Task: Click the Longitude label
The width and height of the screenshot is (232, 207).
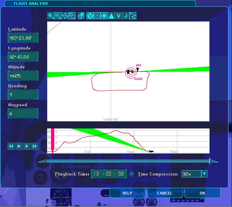Action: [x=19, y=48]
